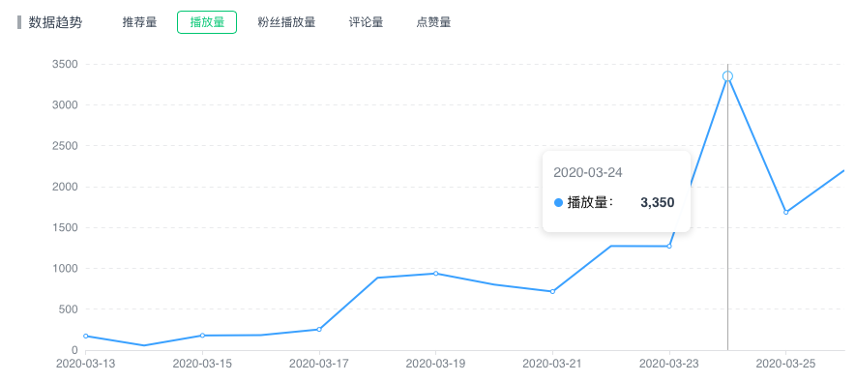Switch to the 推荐量 tab

coord(139,22)
